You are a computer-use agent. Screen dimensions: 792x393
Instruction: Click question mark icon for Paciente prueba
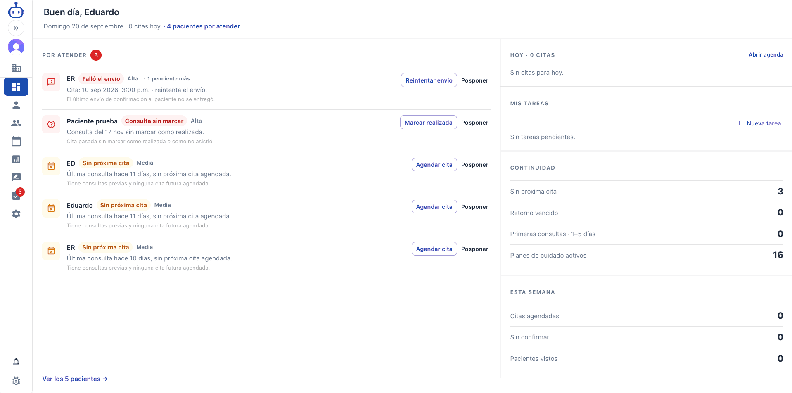tap(51, 124)
